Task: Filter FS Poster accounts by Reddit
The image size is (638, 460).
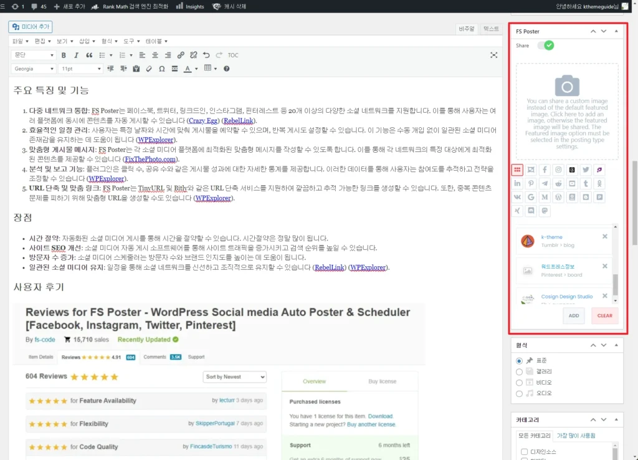Action: click(558, 184)
